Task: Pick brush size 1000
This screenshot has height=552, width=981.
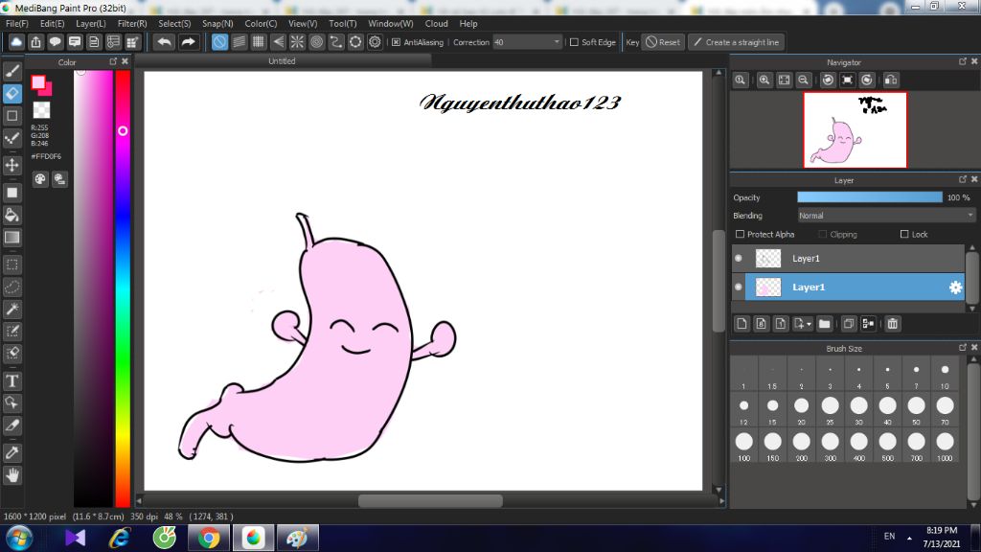Action: point(945,446)
